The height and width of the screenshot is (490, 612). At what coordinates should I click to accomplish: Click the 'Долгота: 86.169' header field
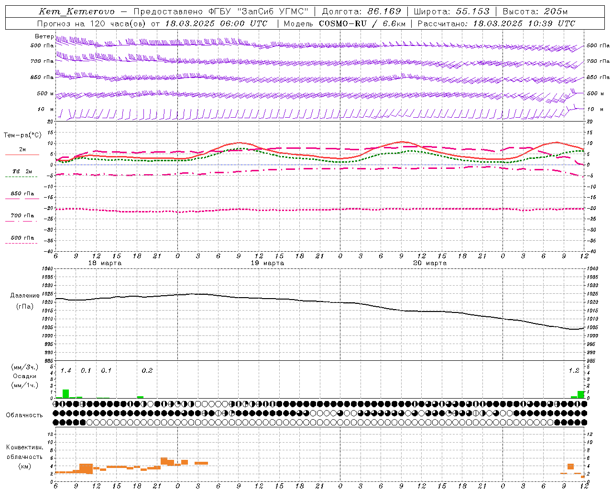tap(361, 11)
